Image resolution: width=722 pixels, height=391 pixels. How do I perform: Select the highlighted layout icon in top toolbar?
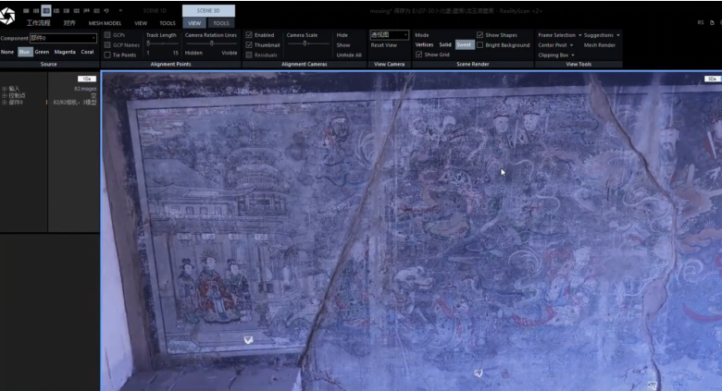click(46, 10)
